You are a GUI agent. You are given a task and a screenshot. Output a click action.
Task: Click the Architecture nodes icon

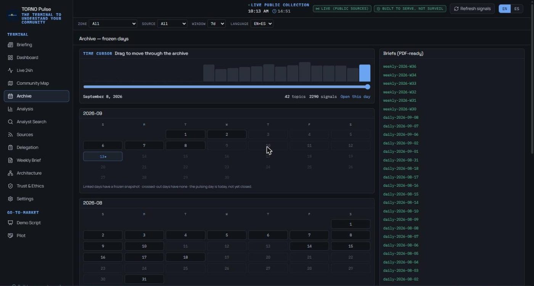[10, 173]
